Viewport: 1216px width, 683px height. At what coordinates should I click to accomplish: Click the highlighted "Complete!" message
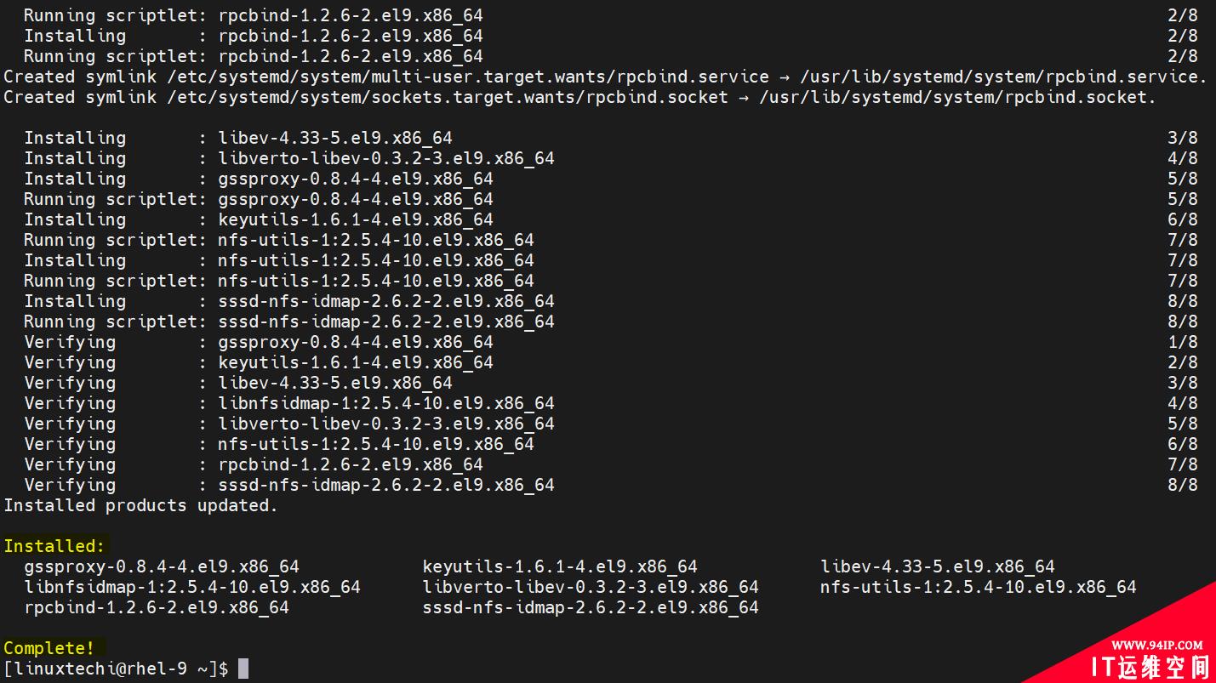click(49, 648)
